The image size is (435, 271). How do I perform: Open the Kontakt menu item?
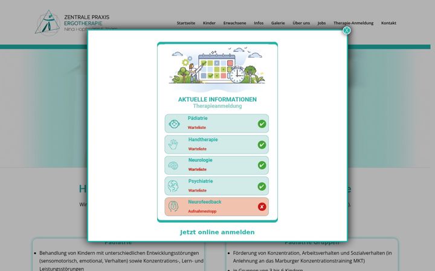coord(388,23)
